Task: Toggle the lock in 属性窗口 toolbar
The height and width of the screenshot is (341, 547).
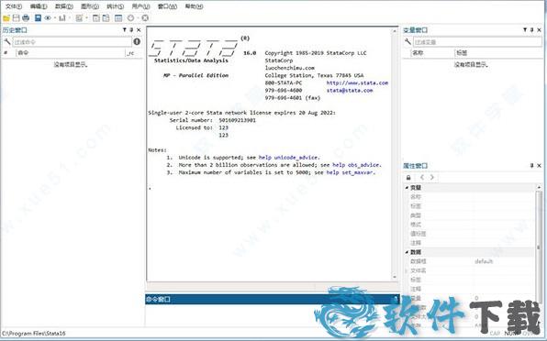Action: (408, 177)
